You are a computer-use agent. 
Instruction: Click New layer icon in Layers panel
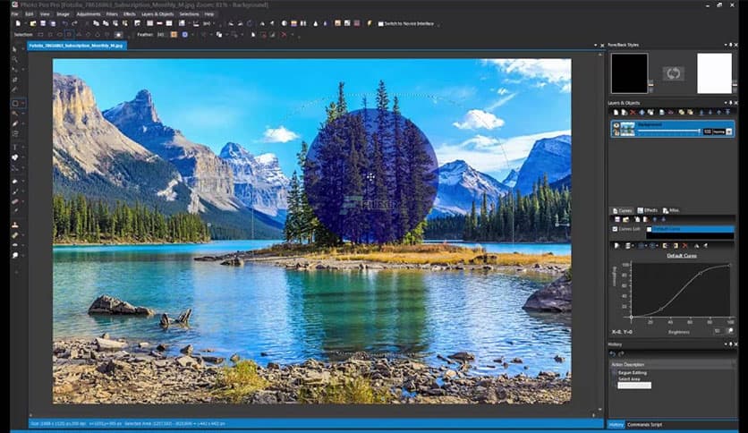[616, 113]
